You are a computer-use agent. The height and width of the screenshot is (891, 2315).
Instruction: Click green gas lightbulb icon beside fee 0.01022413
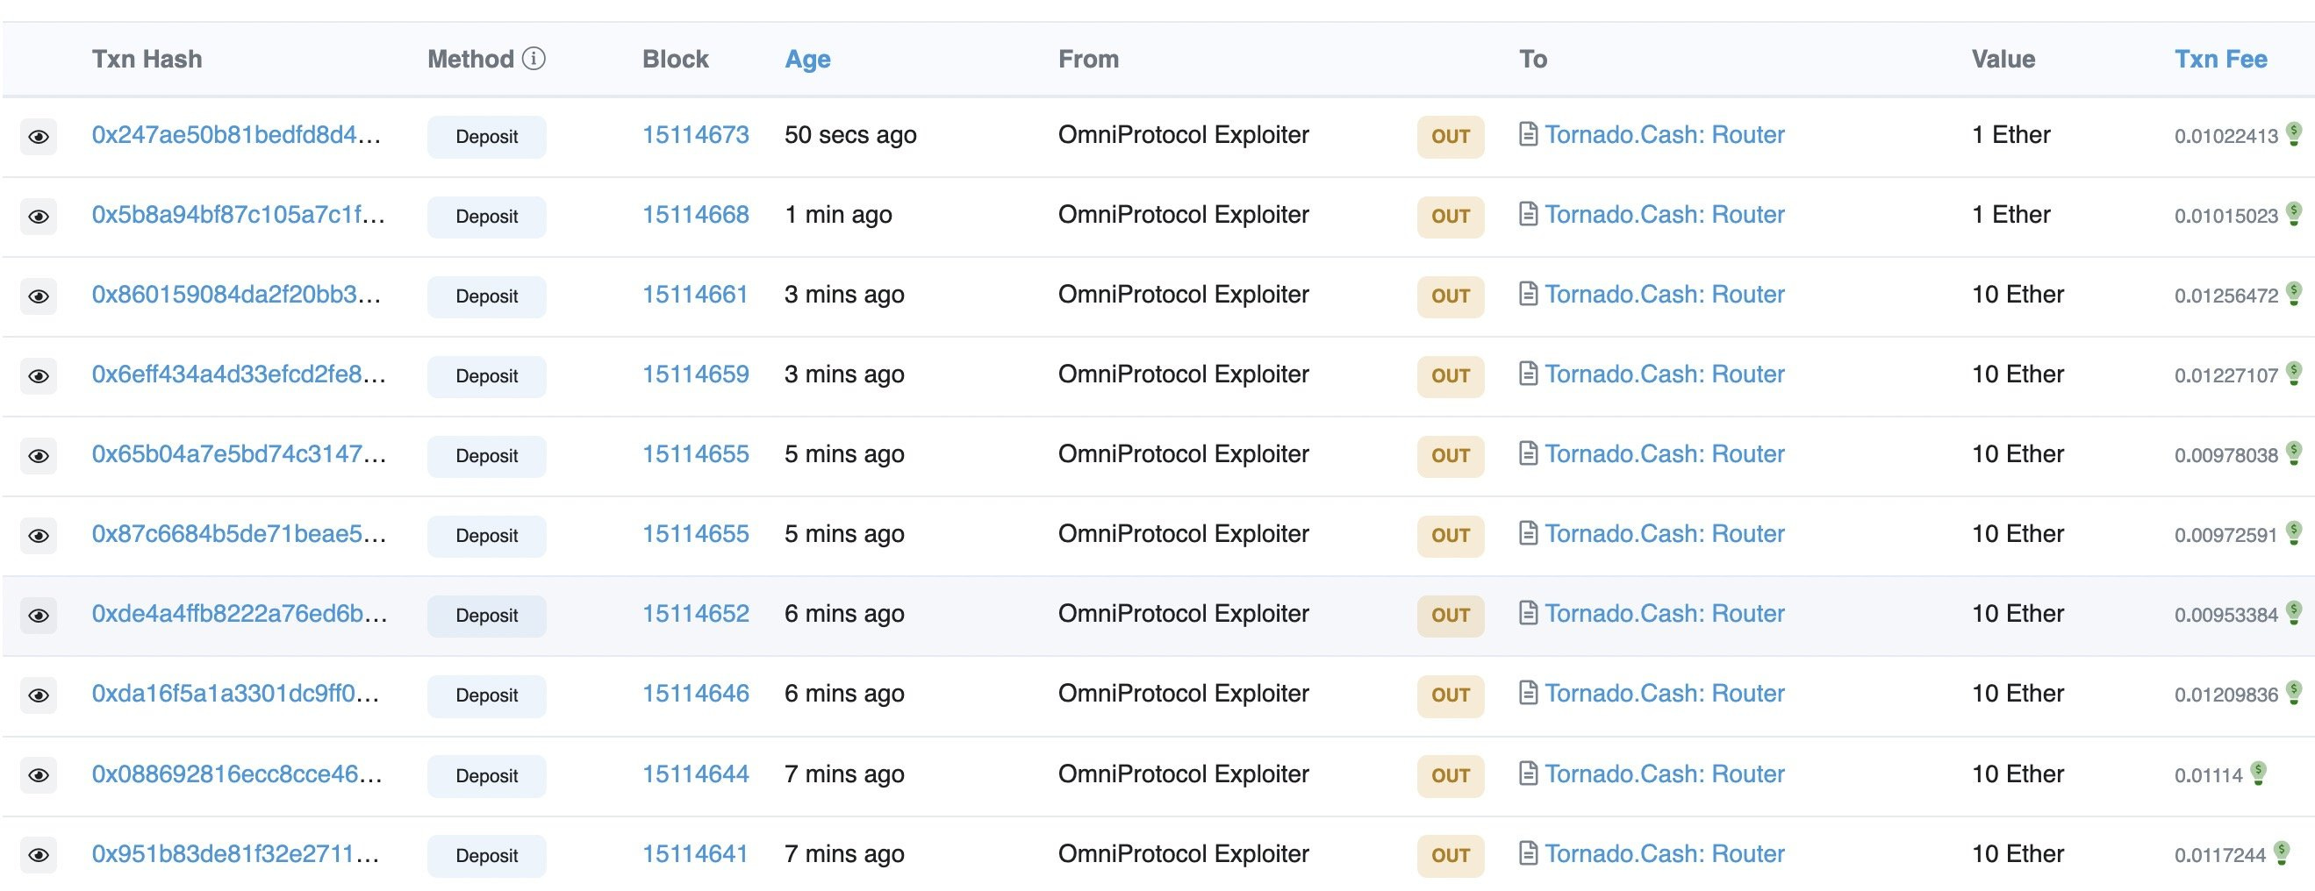click(x=2293, y=135)
